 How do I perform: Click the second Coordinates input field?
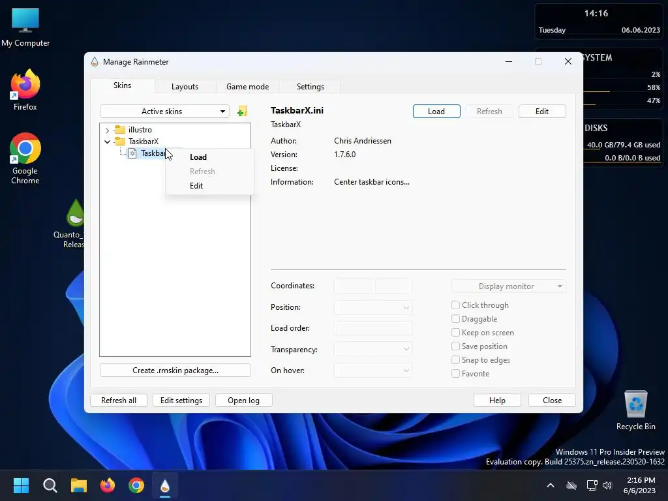pyautogui.click(x=393, y=286)
